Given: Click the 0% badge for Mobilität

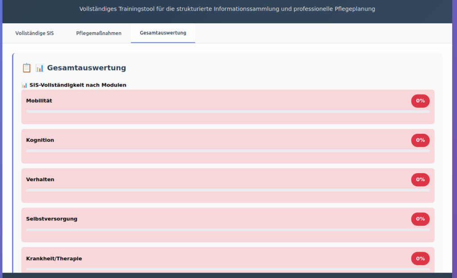Looking at the screenshot, I should pyautogui.click(x=420, y=101).
